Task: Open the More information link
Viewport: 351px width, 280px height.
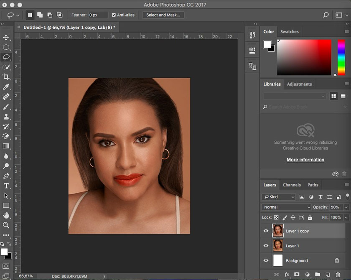Action: (305, 160)
